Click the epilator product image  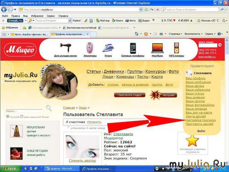tap(90, 48)
